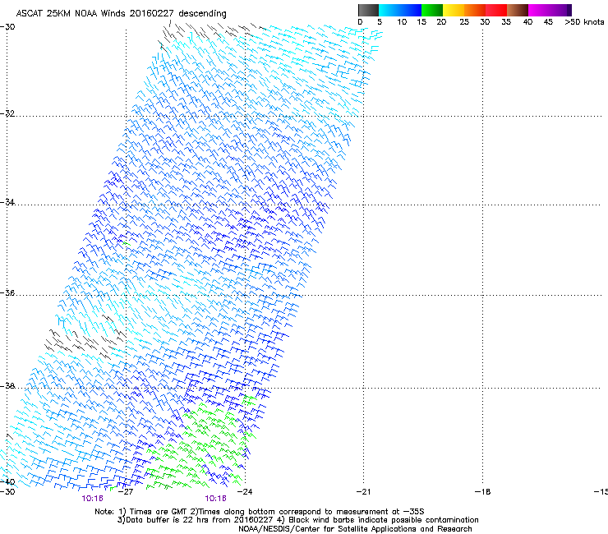The width and height of the screenshot is (608, 534).
Task: Click the '25' label on the color scale
Action: click(464, 22)
